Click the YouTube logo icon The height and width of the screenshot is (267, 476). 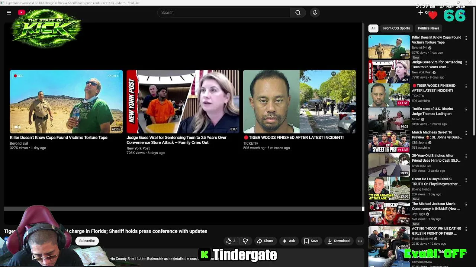coord(22,13)
